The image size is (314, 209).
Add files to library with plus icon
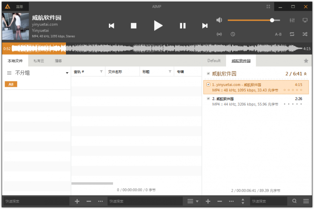click(77, 201)
